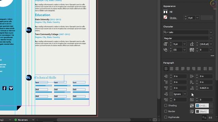
Task: Select Align center paragraph icon
Action: click(171, 68)
